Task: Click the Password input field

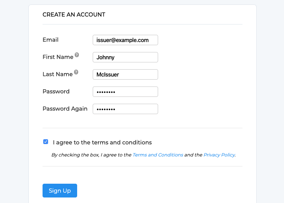Action: 125,92
